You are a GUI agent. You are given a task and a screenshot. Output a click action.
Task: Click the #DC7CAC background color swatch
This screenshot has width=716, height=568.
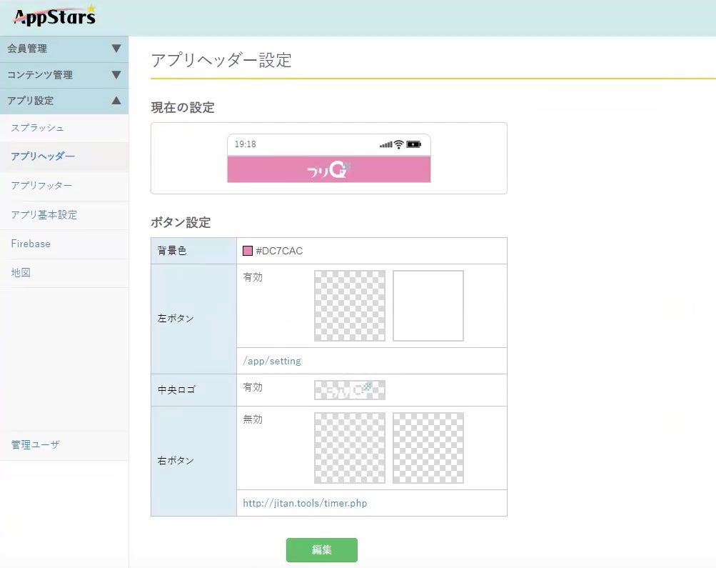pos(248,251)
